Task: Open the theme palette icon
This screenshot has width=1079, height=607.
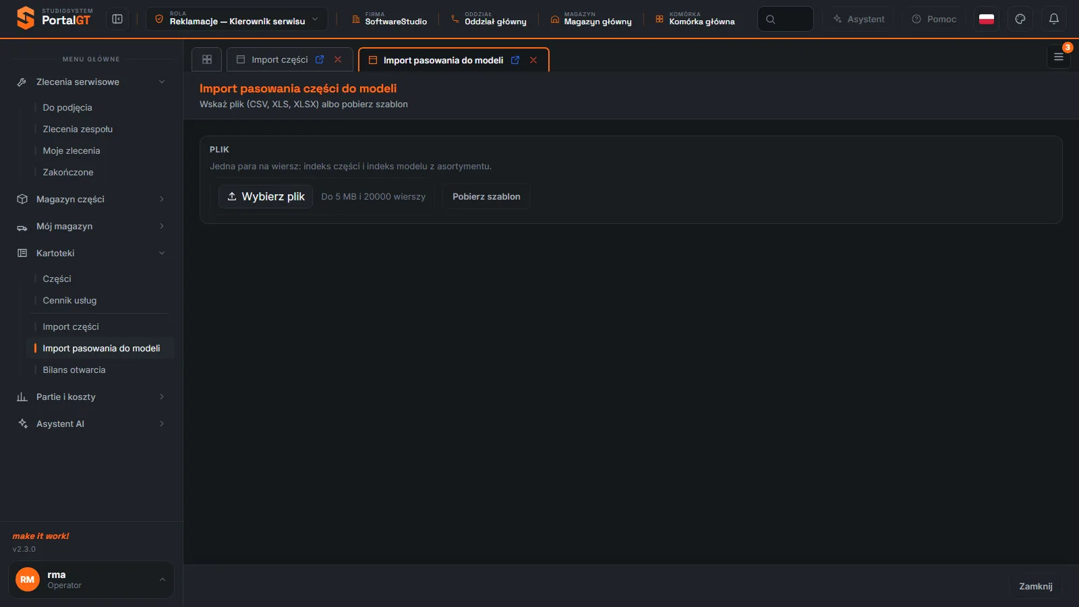Action: pyautogui.click(x=1020, y=19)
